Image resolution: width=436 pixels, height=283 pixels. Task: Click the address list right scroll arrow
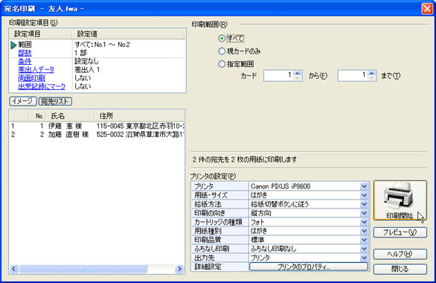(179, 269)
